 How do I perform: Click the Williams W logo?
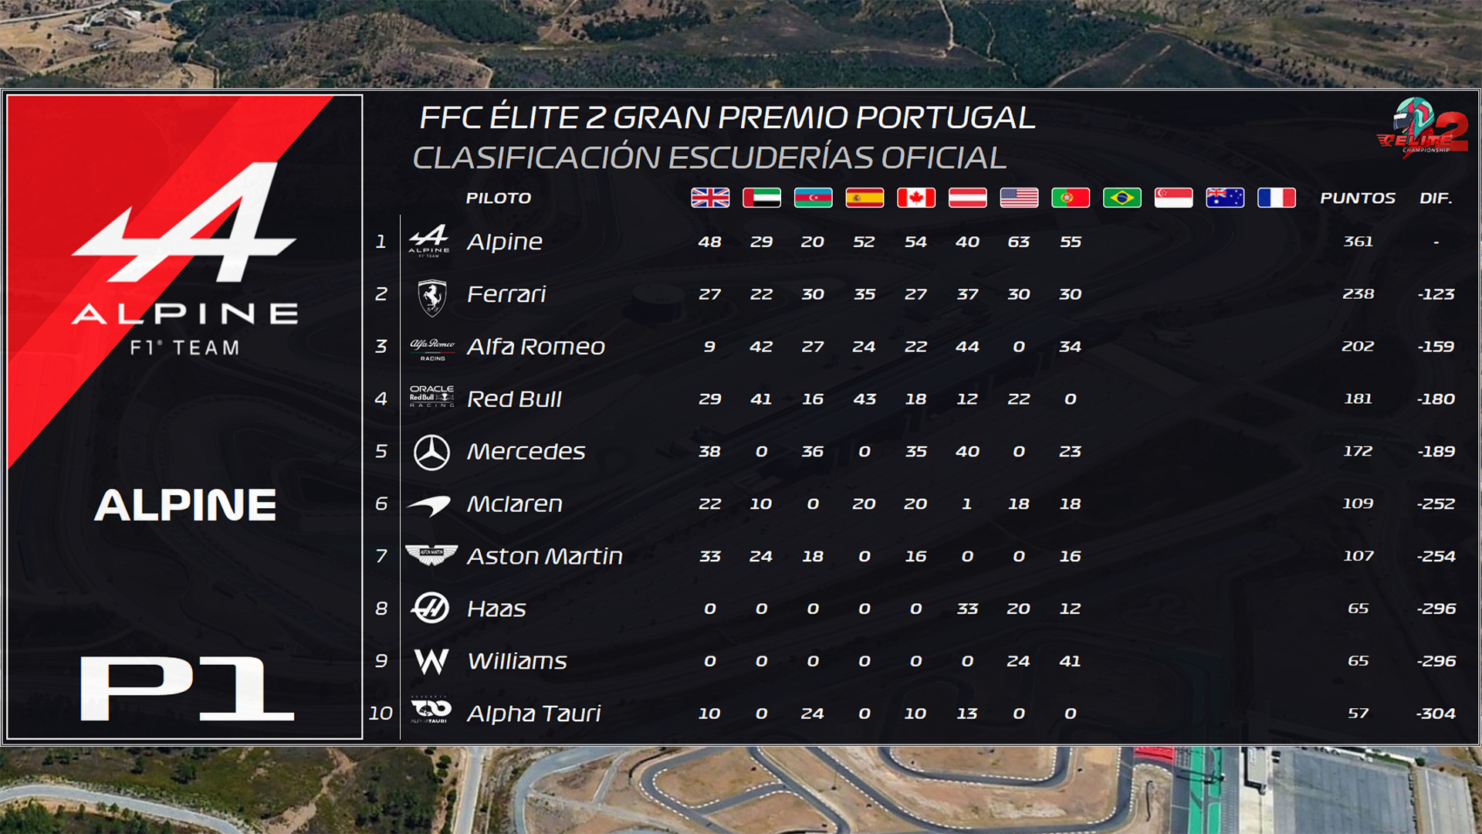point(431,661)
